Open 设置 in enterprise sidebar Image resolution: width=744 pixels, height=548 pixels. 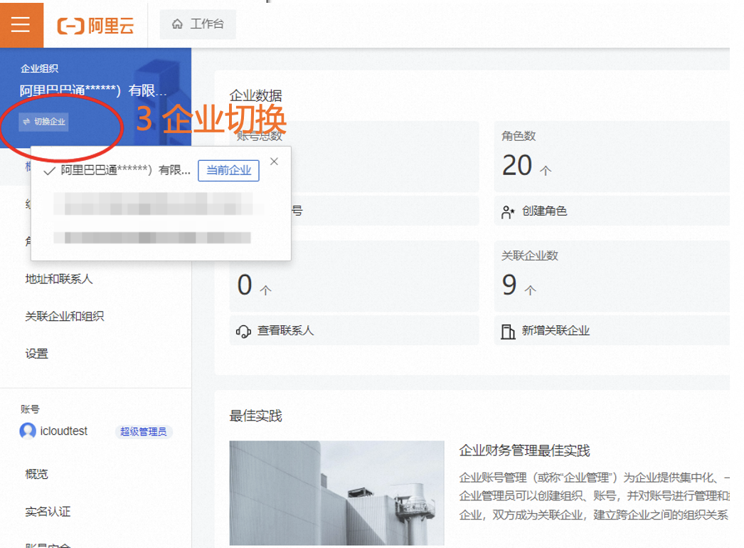(x=36, y=354)
